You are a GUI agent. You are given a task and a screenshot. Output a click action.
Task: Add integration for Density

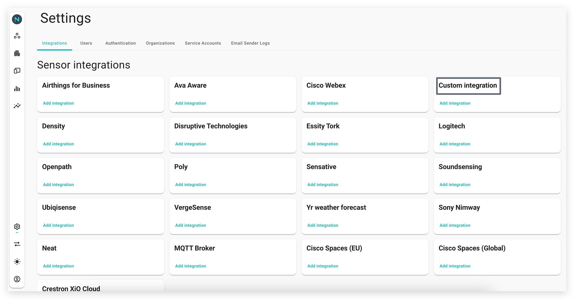(58, 144)
